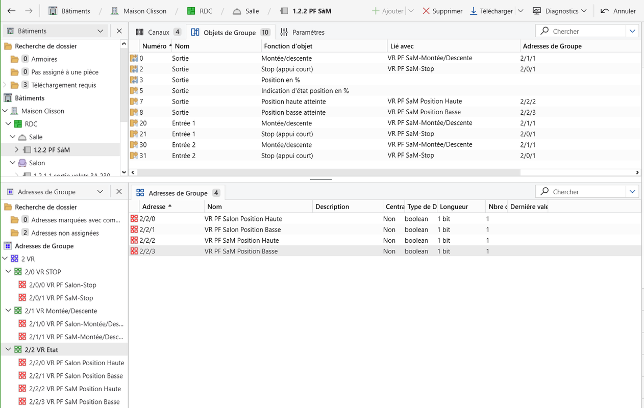
Task: Collapse the 2 VR main group
Action: 5,259
